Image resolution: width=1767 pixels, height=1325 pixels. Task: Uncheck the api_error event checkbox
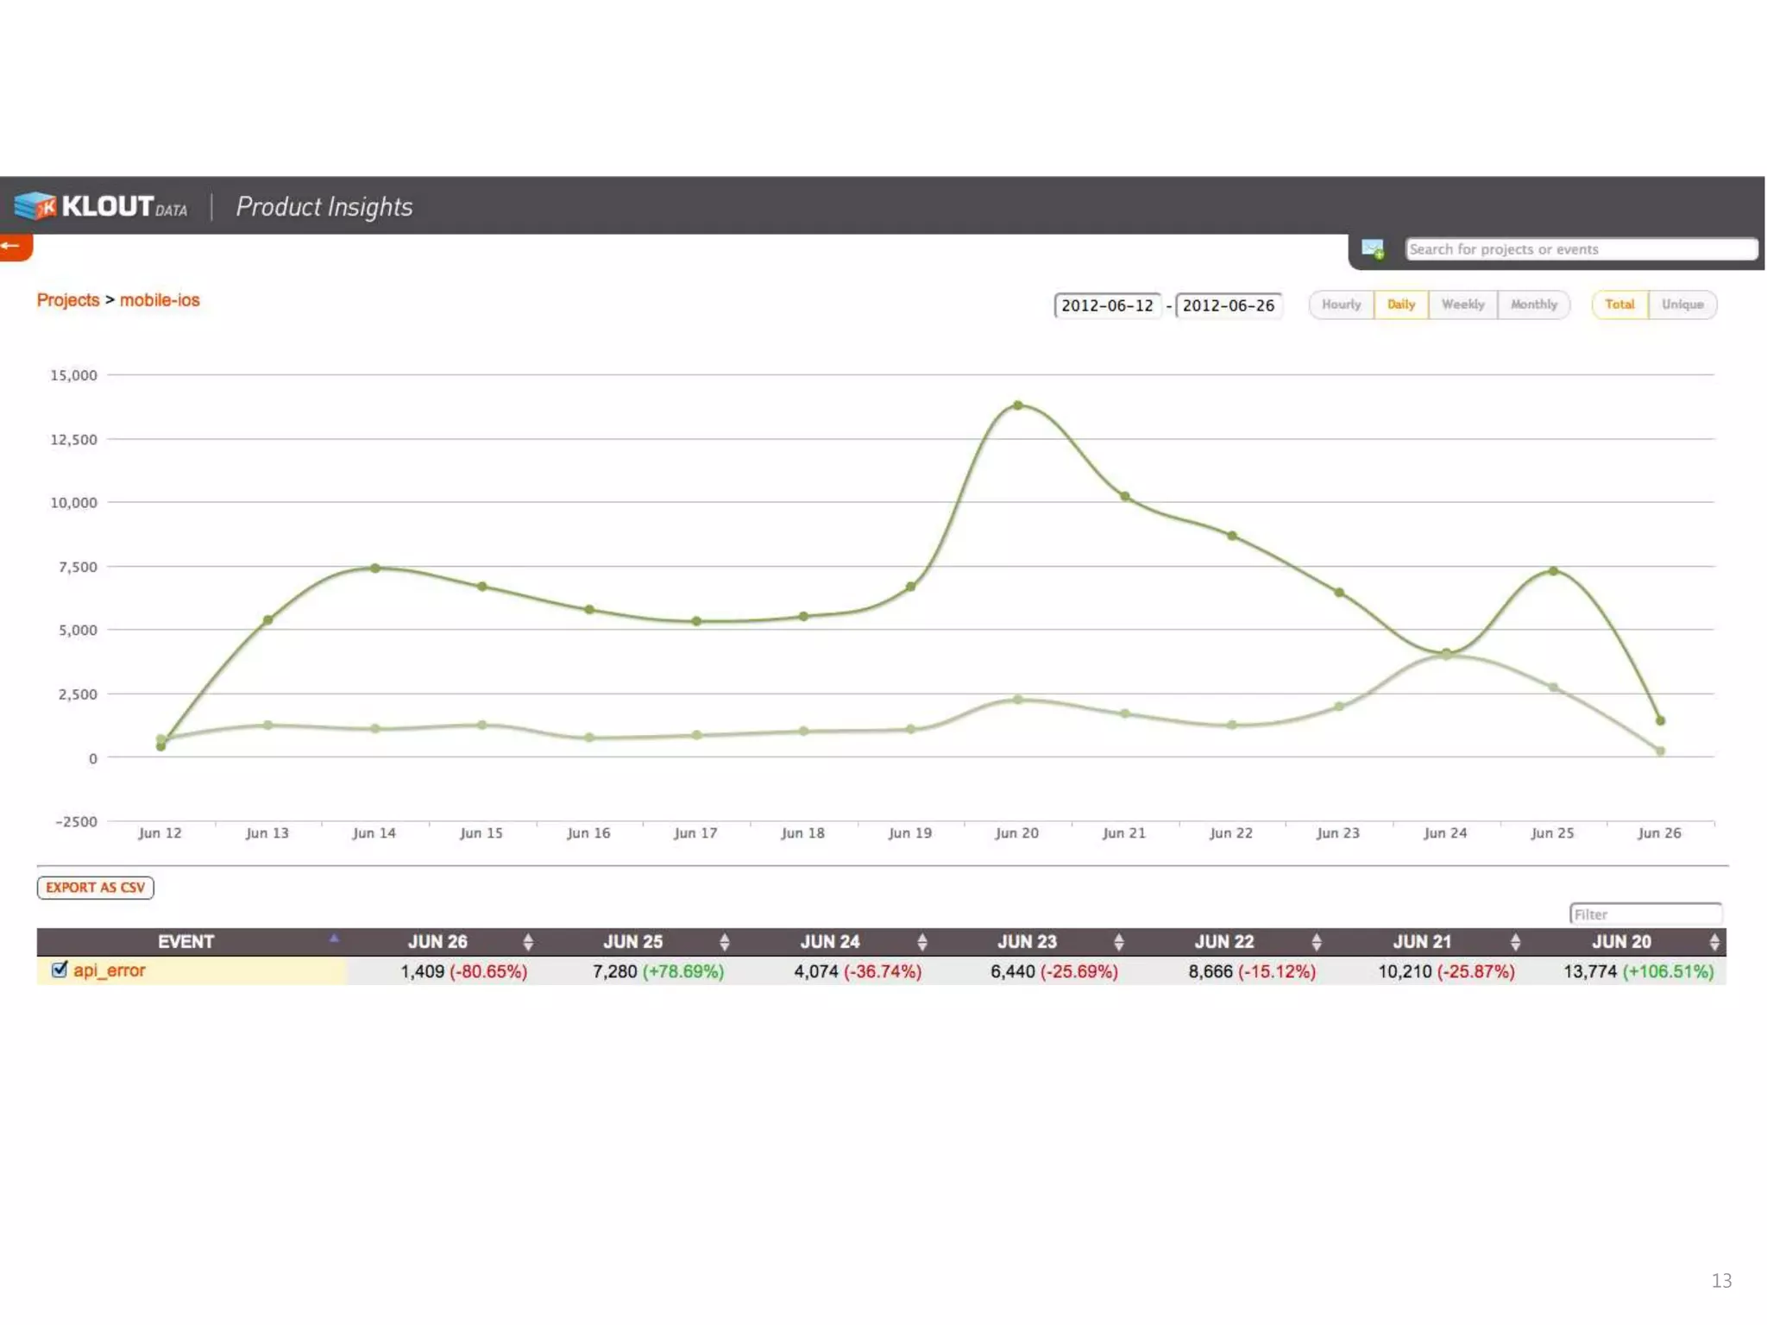point(60,970)
